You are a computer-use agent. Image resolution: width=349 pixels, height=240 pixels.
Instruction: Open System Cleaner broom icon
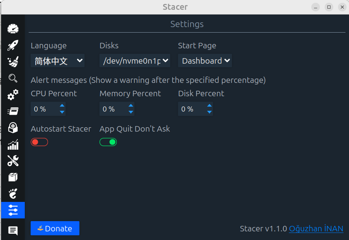[x=13, y=62]
